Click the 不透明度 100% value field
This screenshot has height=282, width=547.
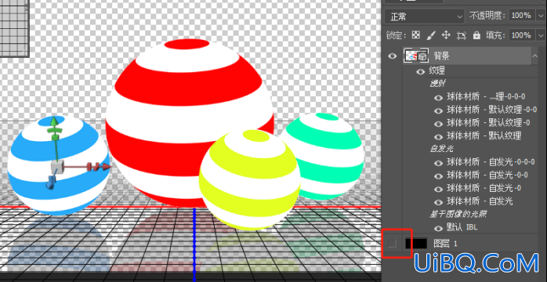[522, 16]
